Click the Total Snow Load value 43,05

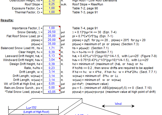52,92
